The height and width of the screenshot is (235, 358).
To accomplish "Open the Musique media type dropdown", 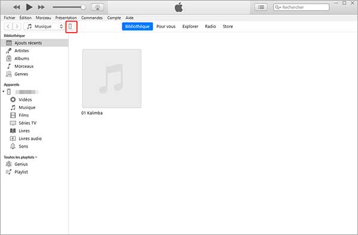I will [x=44, y=26].
